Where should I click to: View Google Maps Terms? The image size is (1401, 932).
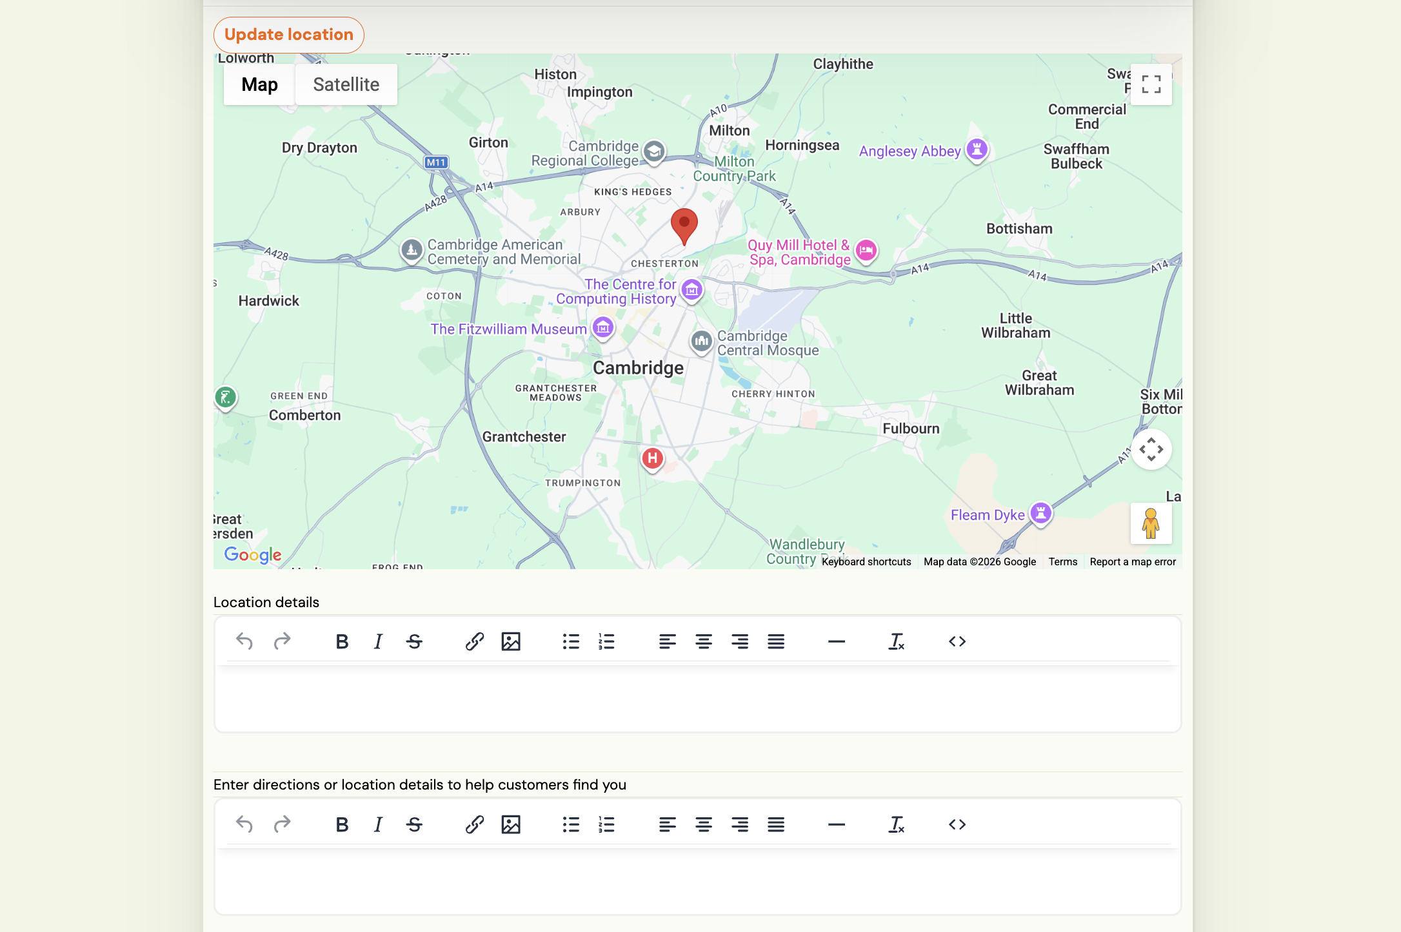(1062, 561)
